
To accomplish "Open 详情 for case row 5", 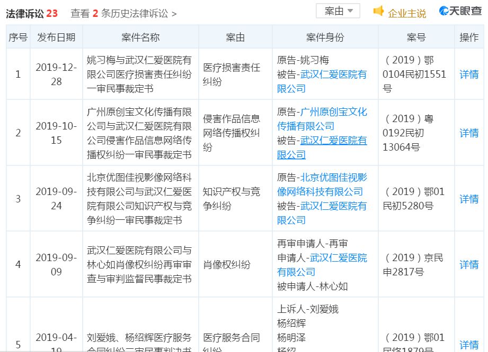I will tap(469, 345).
